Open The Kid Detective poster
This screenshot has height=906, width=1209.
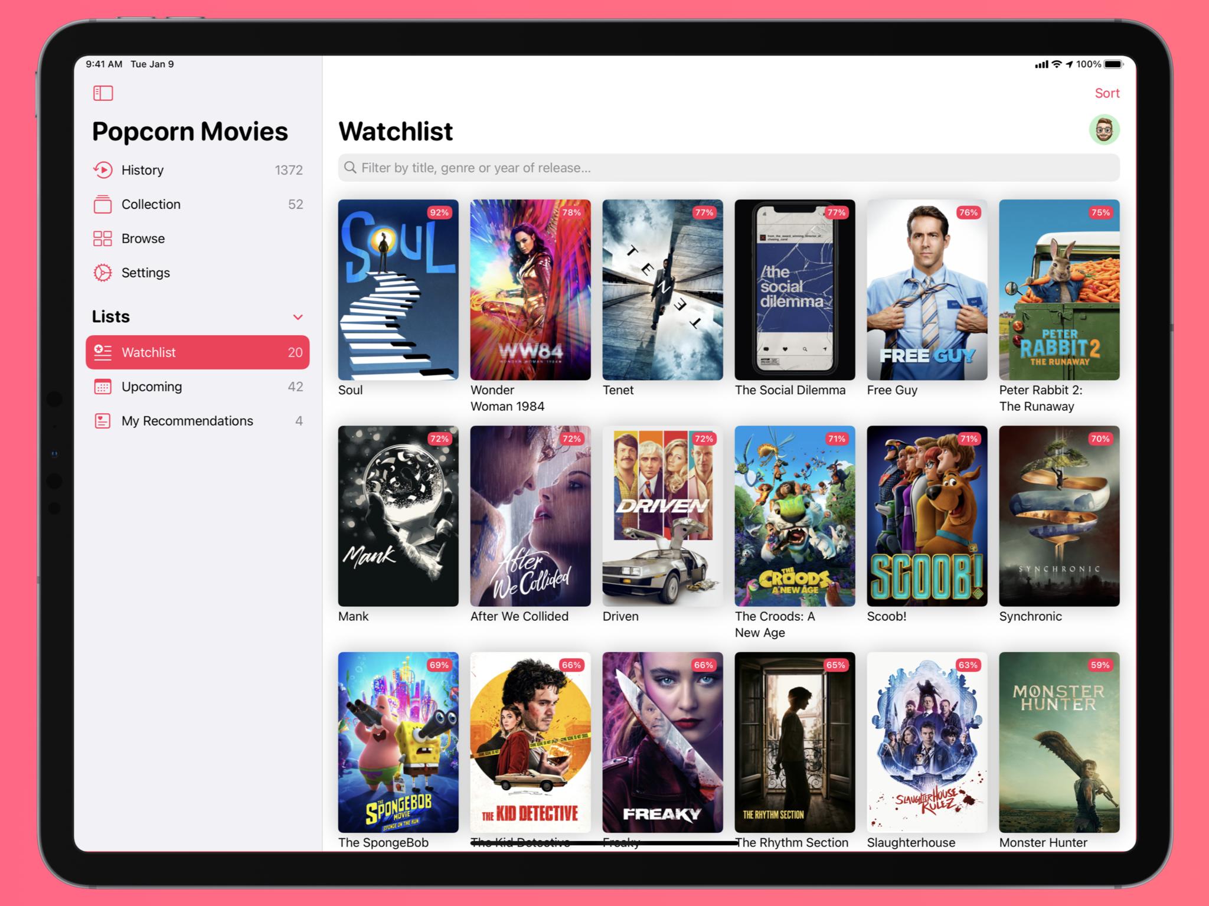click(530, 742)
